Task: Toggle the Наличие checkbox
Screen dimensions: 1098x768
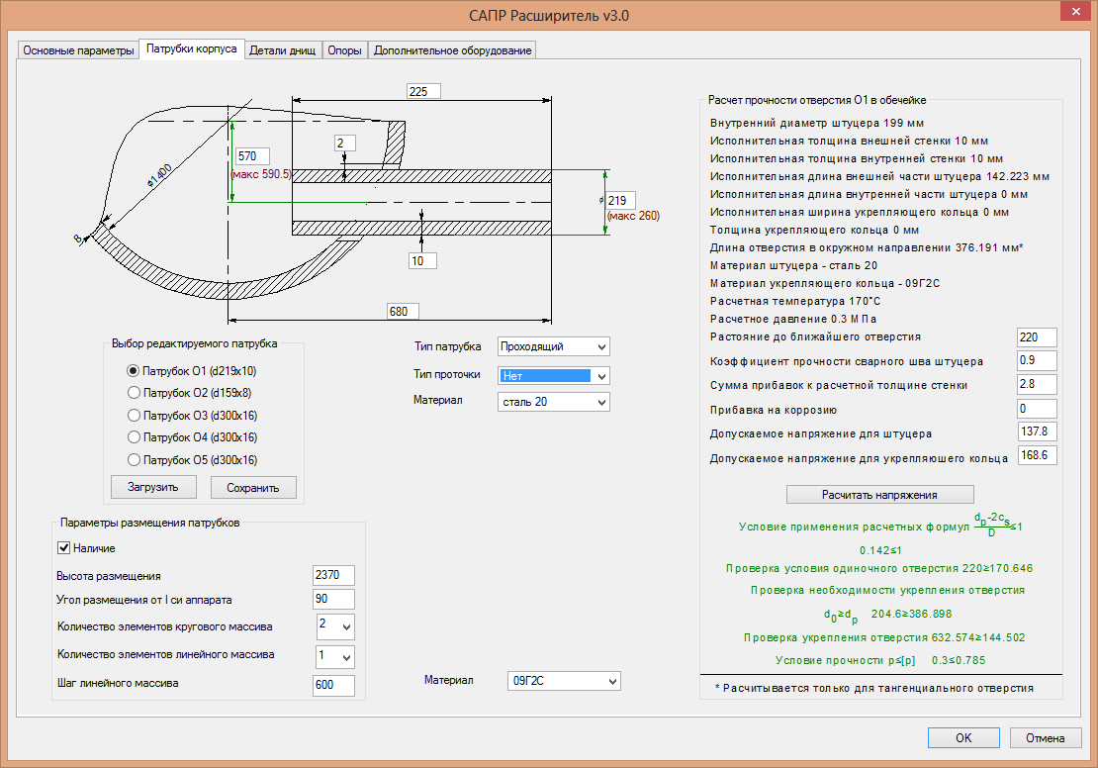Action: pos(64,548)
